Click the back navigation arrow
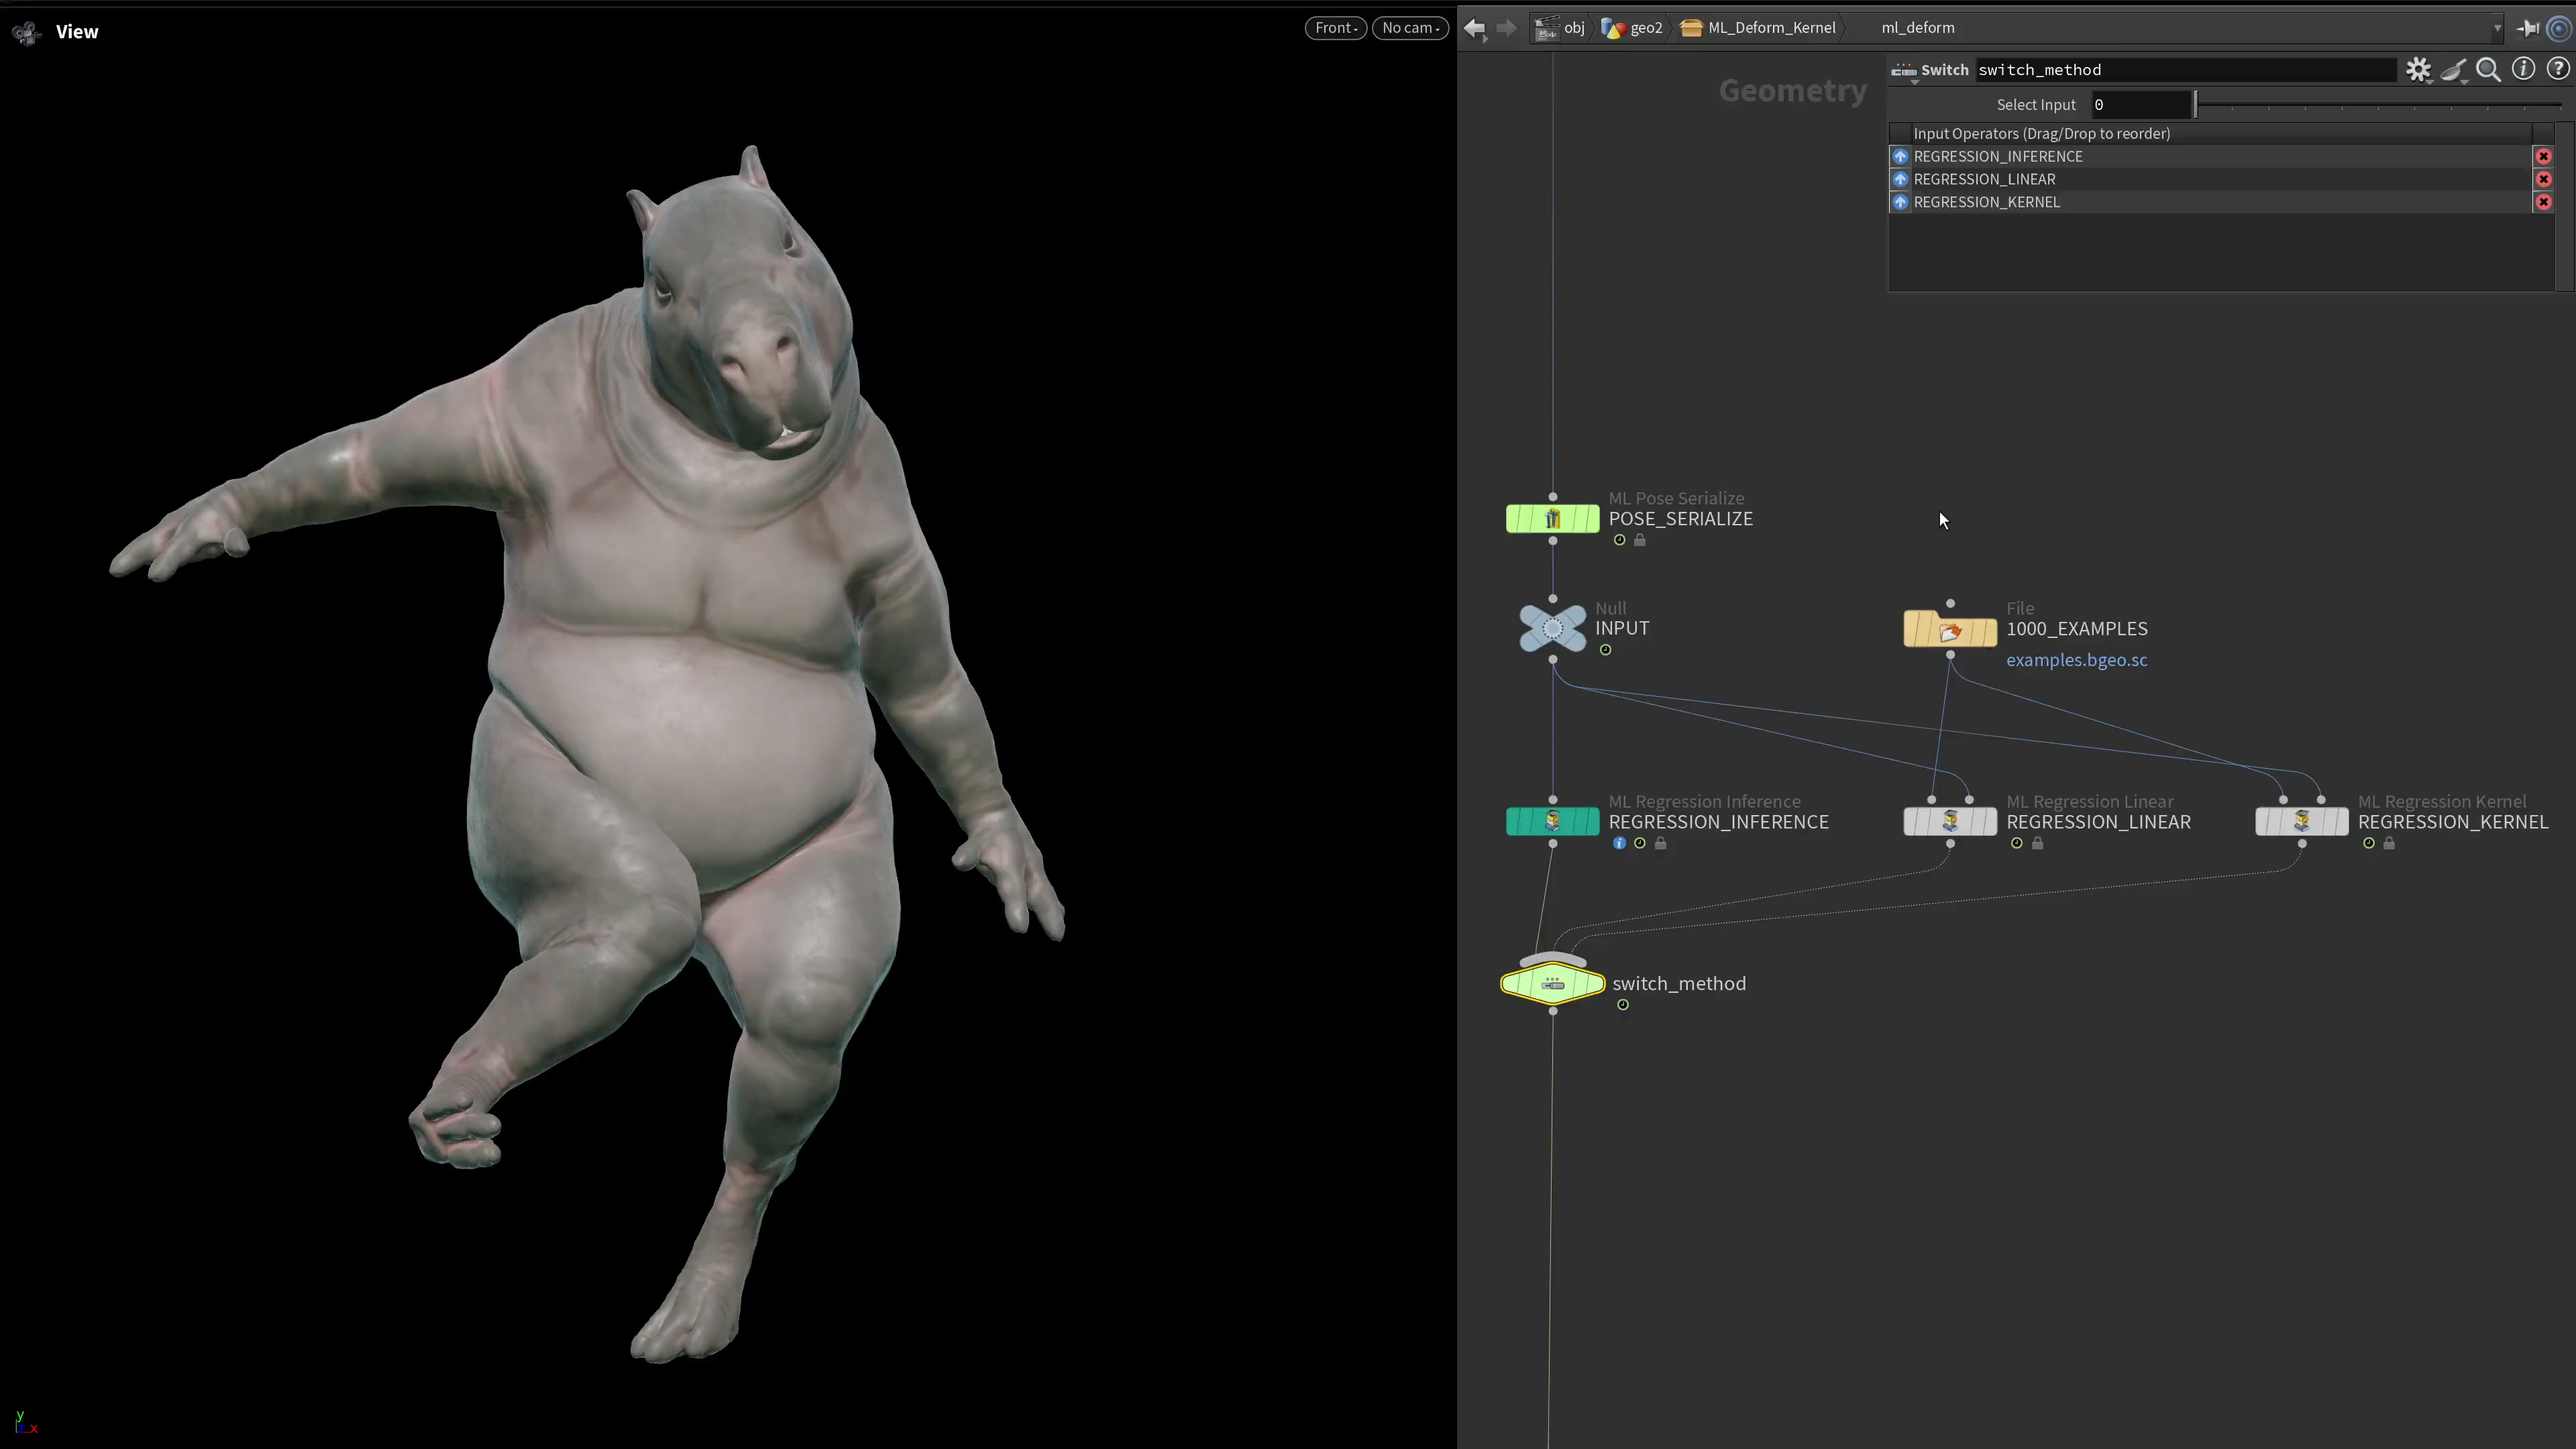Image resolution: width=2576 pixels, height=1449 pixels. [x=1474, y=28]
